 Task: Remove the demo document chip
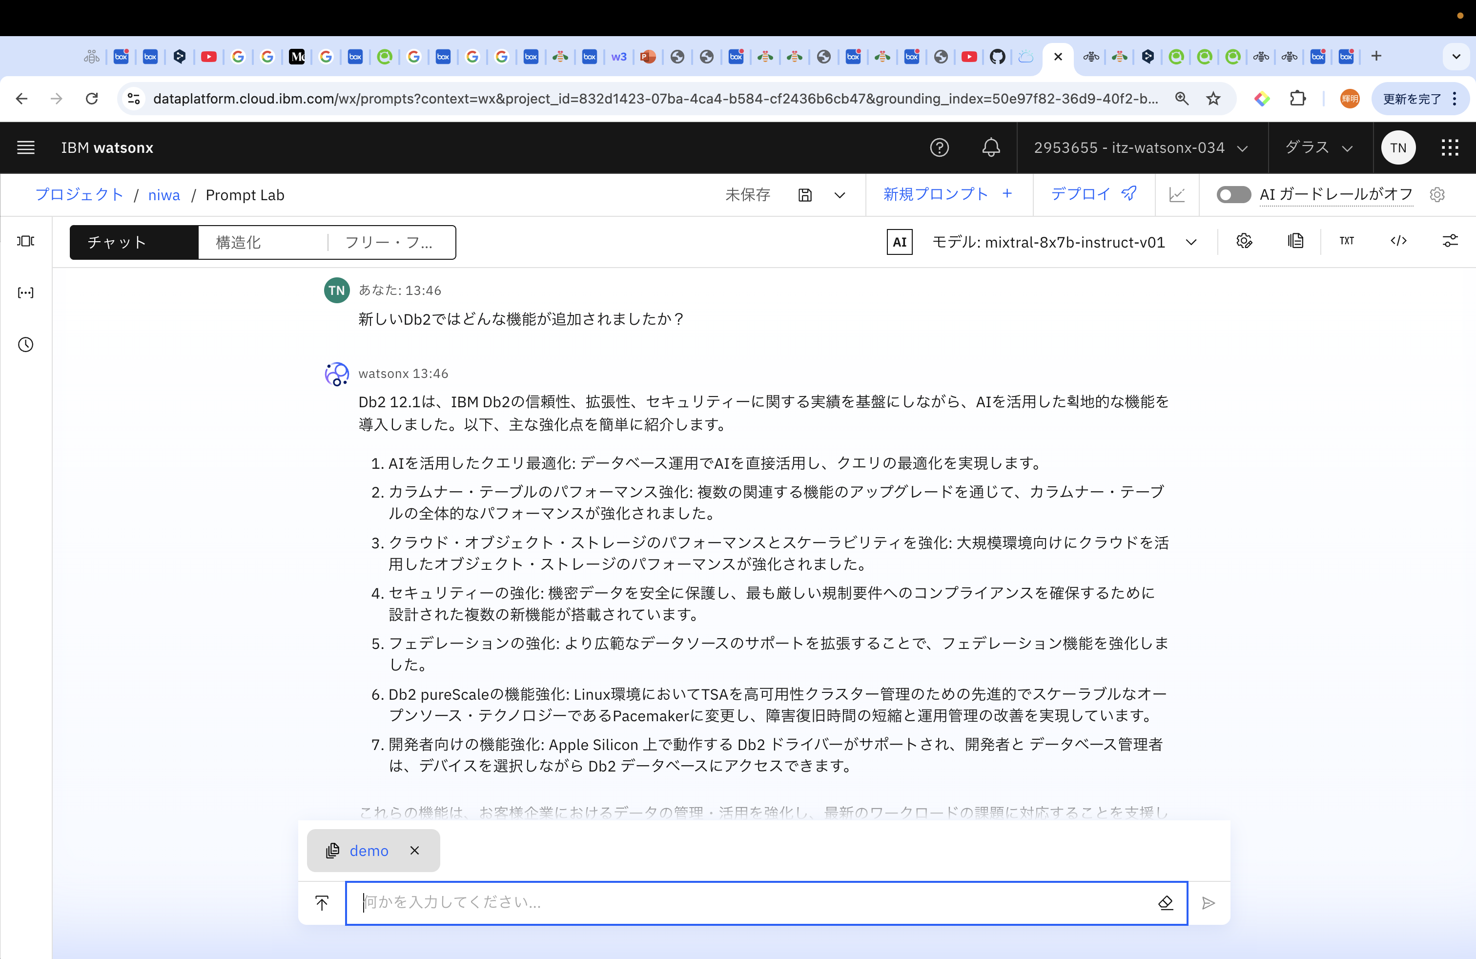coord(415,851)
